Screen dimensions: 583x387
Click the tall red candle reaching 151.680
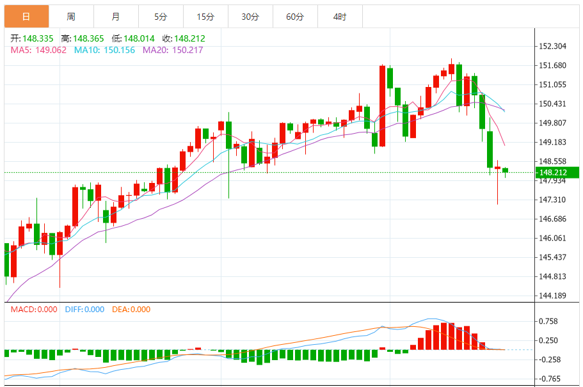pos(382,106)
